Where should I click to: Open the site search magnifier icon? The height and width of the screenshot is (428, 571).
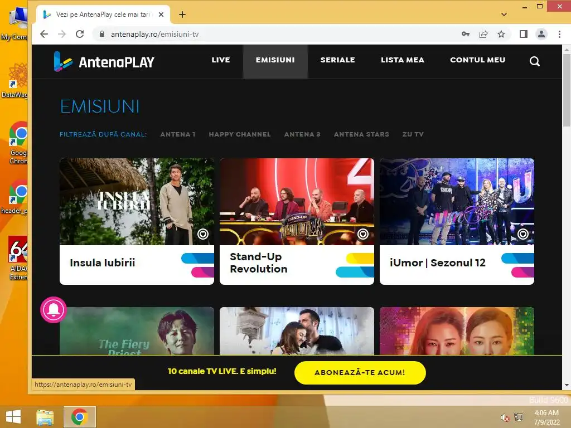[x=534, y=61]
